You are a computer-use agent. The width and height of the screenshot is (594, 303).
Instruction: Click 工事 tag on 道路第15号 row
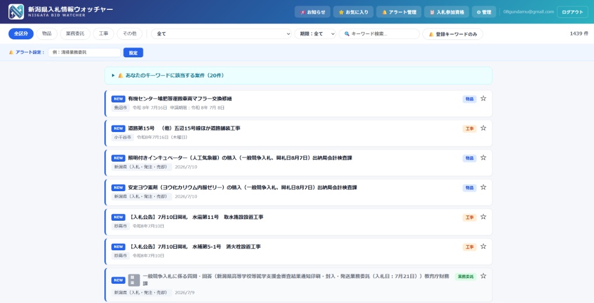469,129
